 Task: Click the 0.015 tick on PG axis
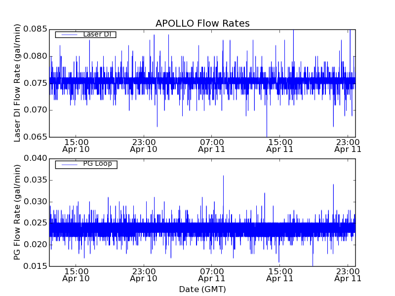35,266
